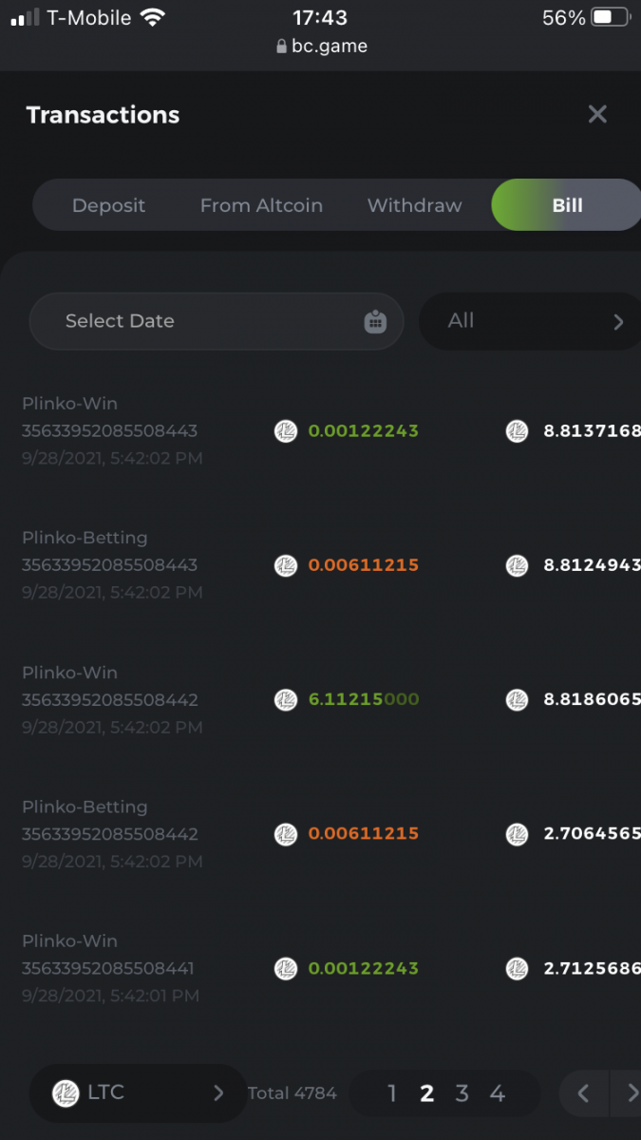Go to previous page with left arrow

(583, 1093)
